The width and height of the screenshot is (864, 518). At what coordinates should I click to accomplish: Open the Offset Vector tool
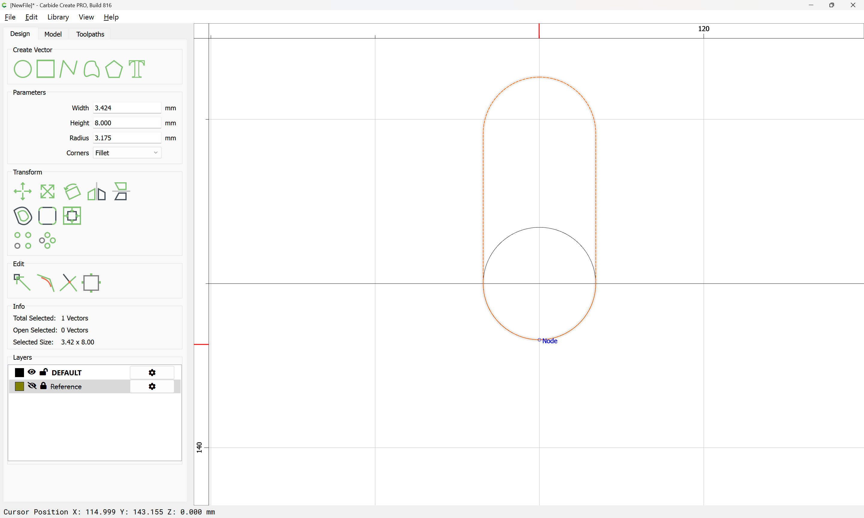[x=23, y=216]
